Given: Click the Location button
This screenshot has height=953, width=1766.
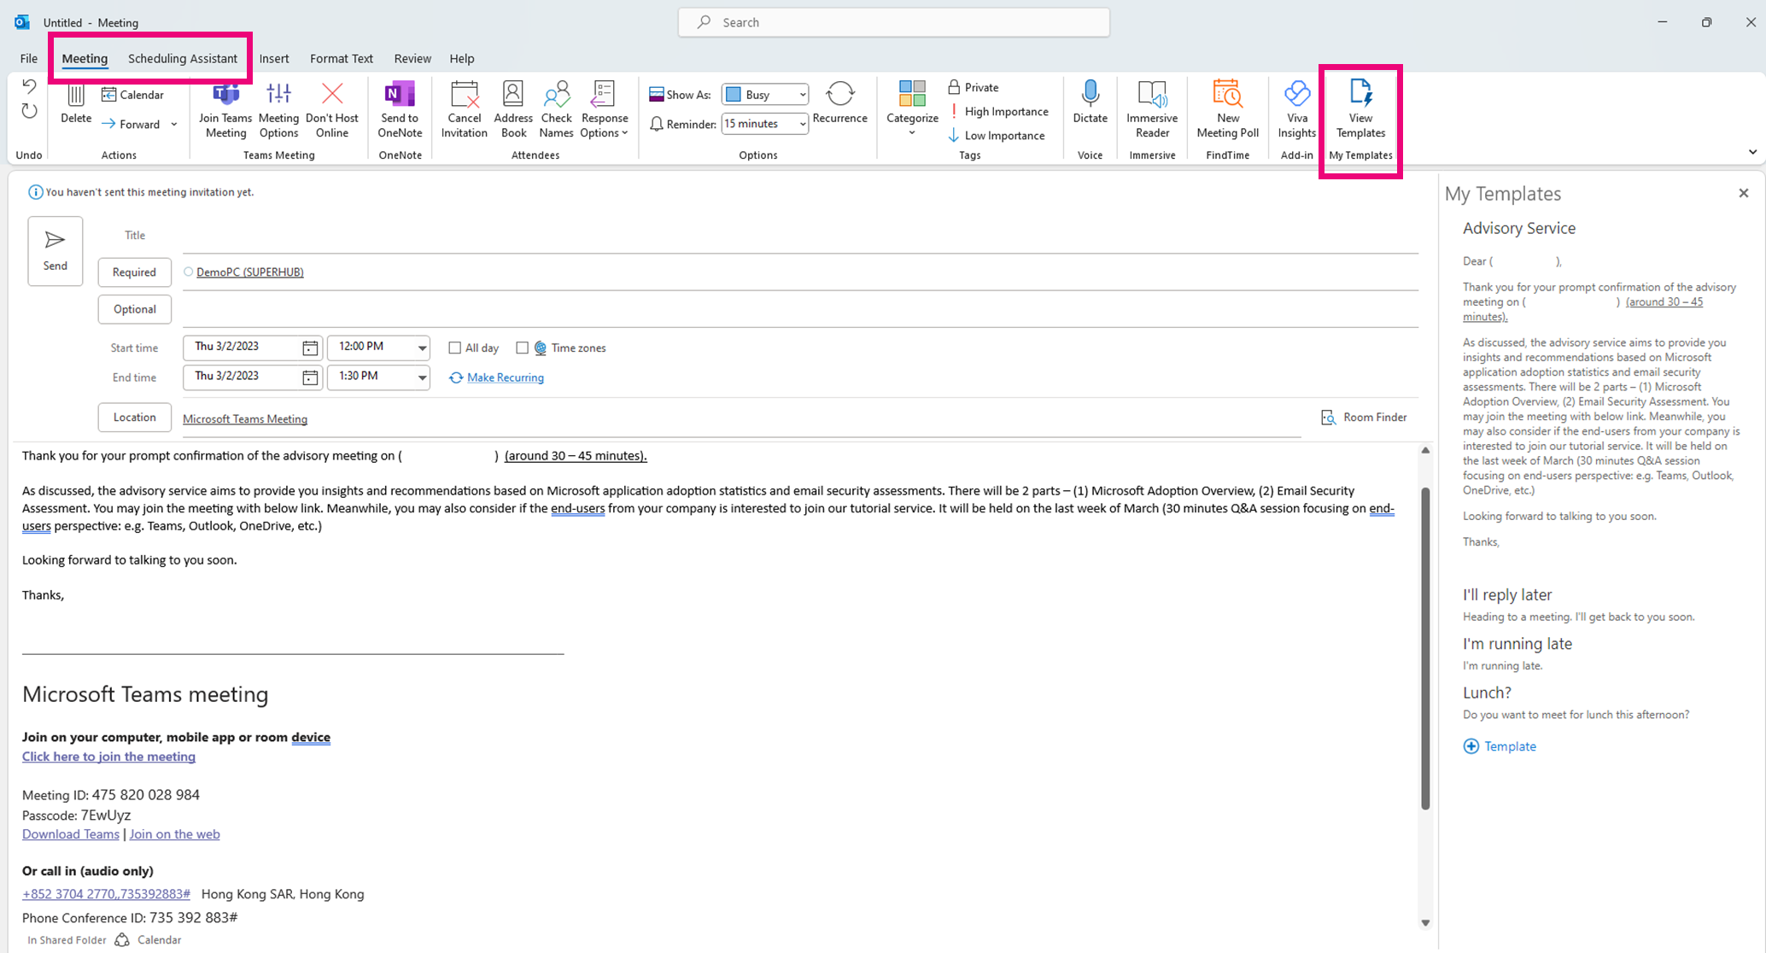Looking at the screenshot, I should point(135,417).
